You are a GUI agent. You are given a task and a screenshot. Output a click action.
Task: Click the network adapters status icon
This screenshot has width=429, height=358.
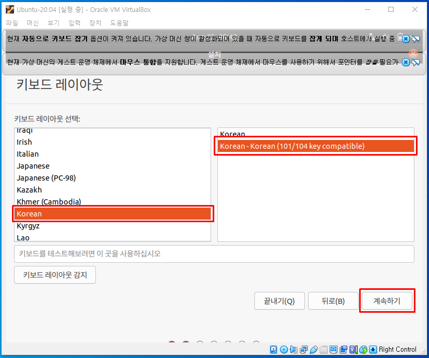[303, 349]
